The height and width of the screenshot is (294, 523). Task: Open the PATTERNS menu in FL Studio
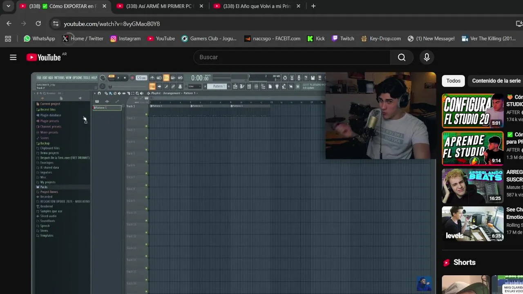coord(59,78)
